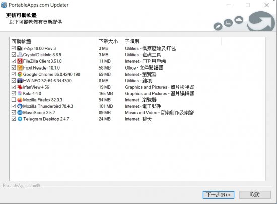Select the 7-Zip 19.00 Rev 3 name

[x=39, y=48]
